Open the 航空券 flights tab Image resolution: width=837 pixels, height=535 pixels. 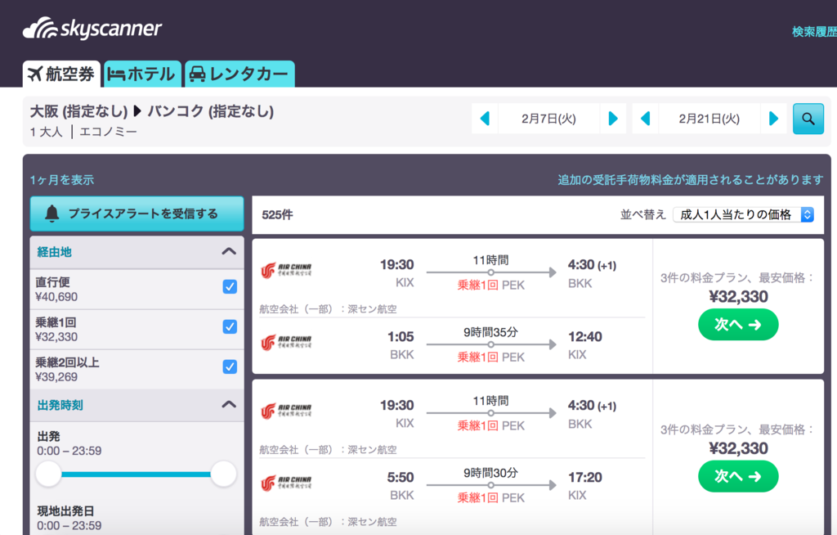[61, 74]
